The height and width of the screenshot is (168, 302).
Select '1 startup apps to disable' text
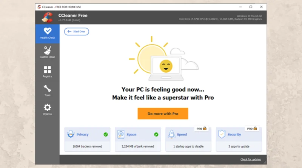(x=188, y=146)
